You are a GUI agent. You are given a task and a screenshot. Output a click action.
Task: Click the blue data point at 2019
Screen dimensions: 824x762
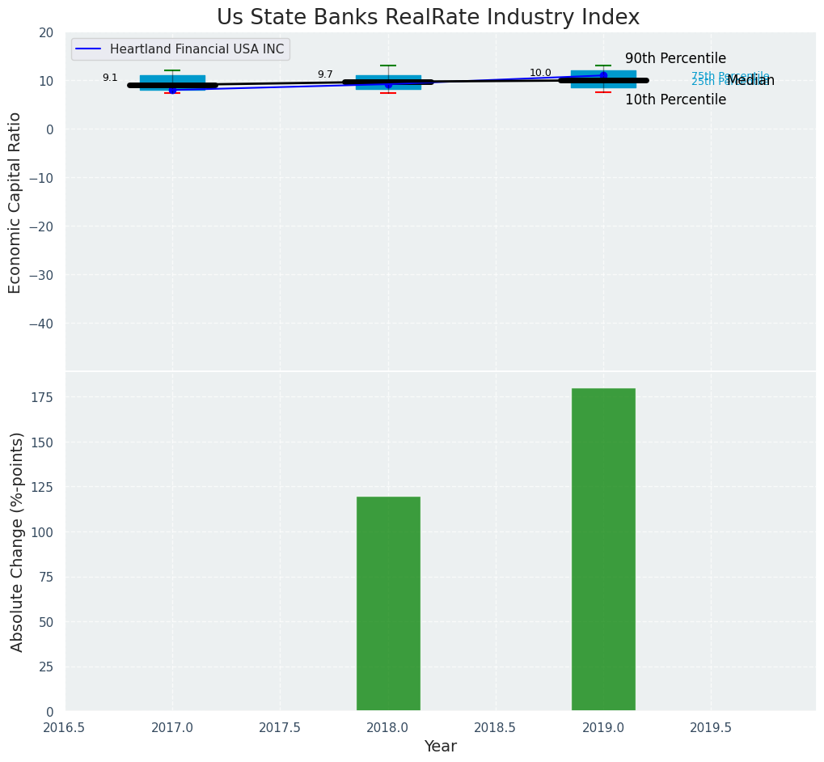603,75
